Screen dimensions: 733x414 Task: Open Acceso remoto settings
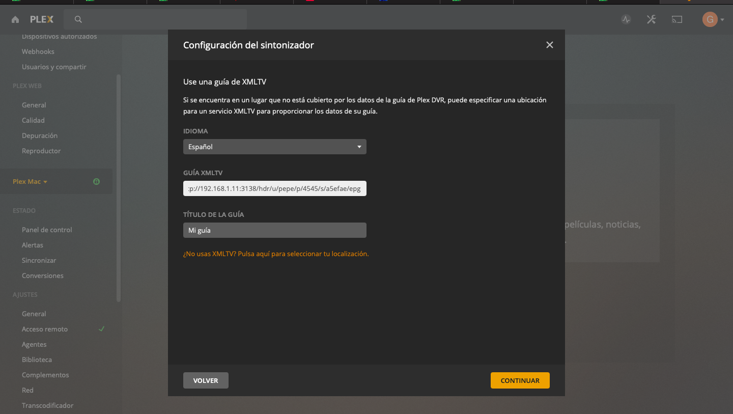(x=45, y=329)
